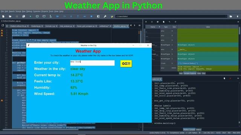Click the Step into function icon
The height and width of the screenshot is (135, 241).
(x=71, y=16)
